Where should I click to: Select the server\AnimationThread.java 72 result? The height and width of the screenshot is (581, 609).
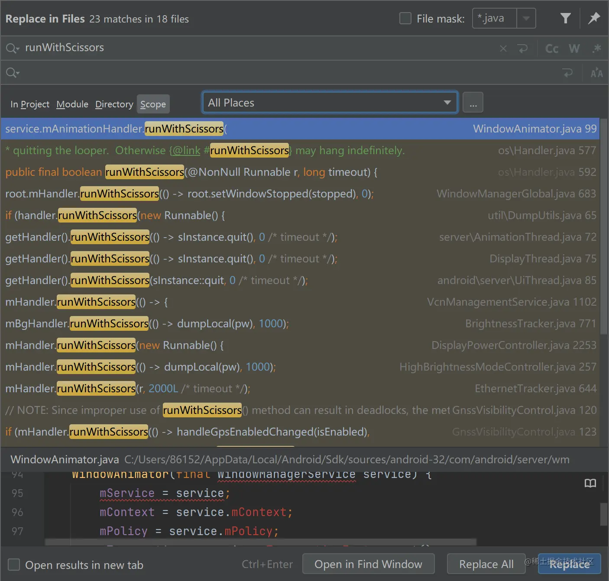tap(301, 237)
